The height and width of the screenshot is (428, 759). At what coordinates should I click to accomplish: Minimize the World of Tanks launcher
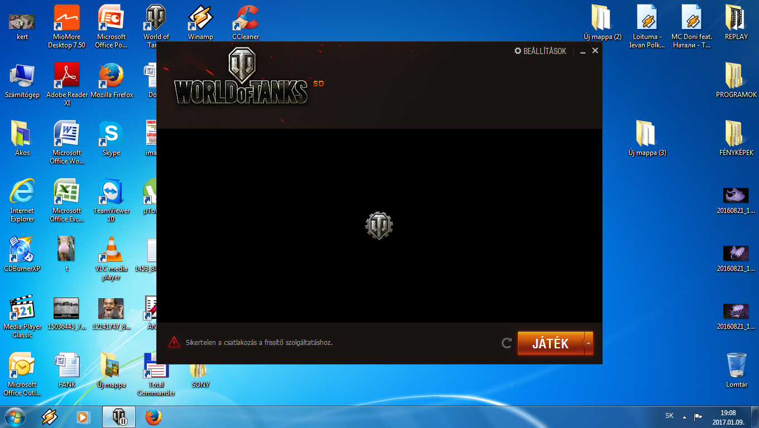pos(583,51)
